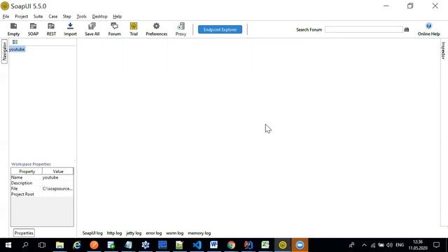Open the notifications action center

pos(436,245)
